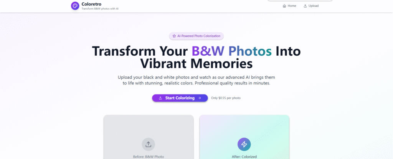Click the Only $0.55 per photo text
This screenshot has width=393, height=159.
tap(226, 98)
